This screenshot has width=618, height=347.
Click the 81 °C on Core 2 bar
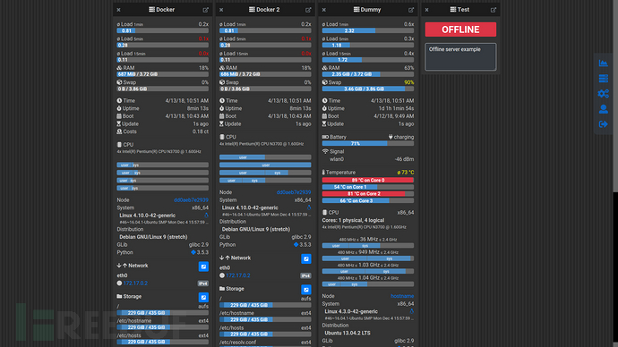pyautogui.click(x=368, y=194)
